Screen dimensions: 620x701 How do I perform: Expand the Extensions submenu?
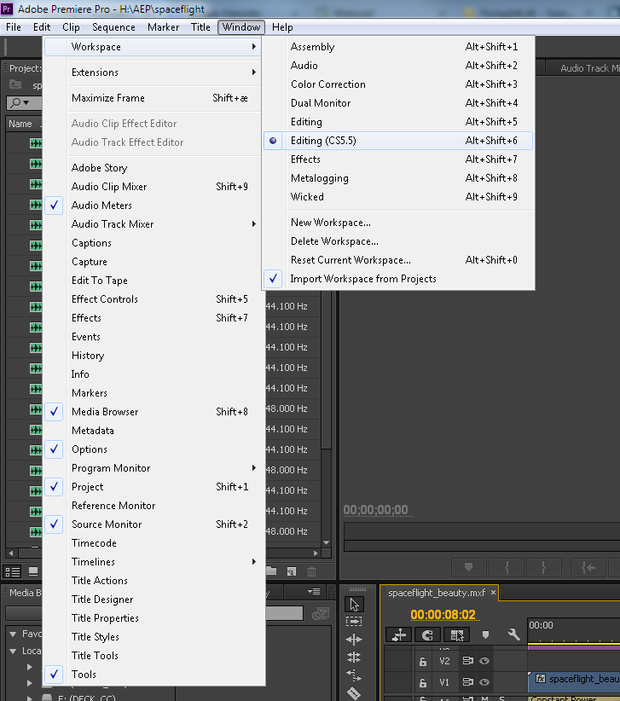coord(152,72)
